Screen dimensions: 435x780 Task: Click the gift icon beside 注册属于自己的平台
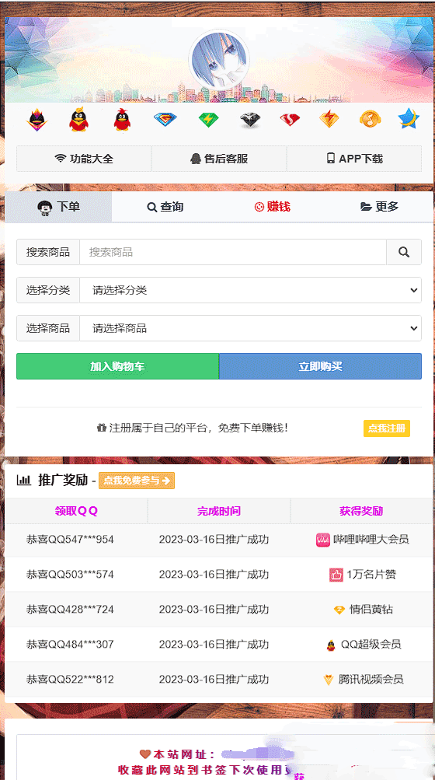click(102, 428)
